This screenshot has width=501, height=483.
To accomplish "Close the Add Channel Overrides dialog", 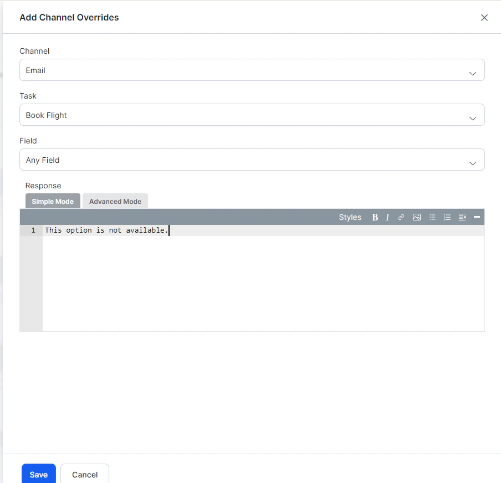I will [x=484, y=17].
